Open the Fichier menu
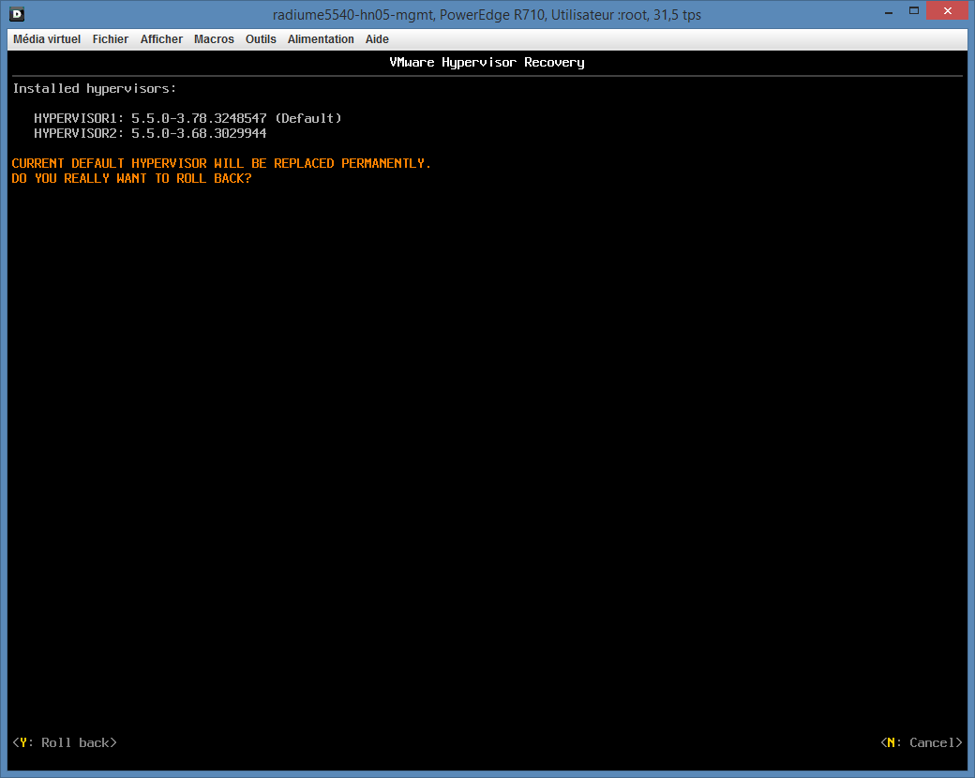Viewport: 975px width, 778px height. coord(111,39)
